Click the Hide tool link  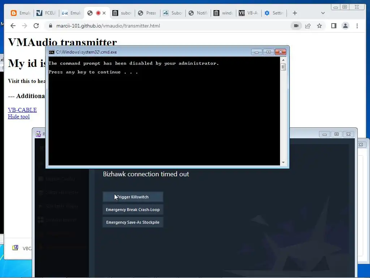(19, 117)
